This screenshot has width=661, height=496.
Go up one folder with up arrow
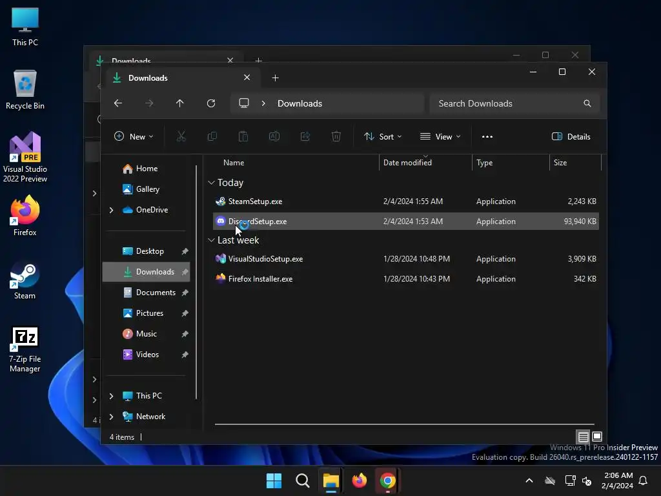(180, 103)
